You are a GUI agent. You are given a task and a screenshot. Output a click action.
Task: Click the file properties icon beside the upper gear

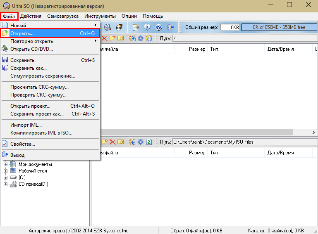pyautogui.click(x=149, y=38)
